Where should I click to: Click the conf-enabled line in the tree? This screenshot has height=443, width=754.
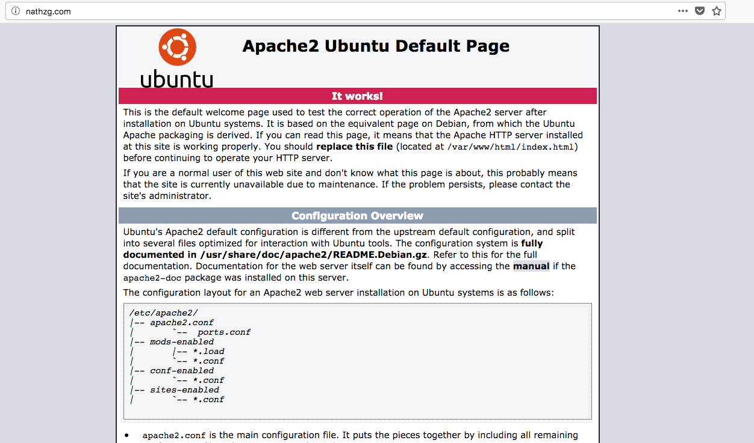pyautogui.click(x=182, y=370)
